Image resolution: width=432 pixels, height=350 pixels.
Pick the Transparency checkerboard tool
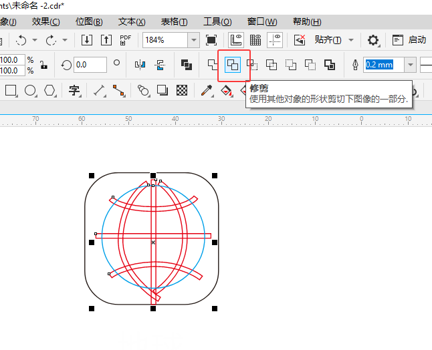[181, 90]
